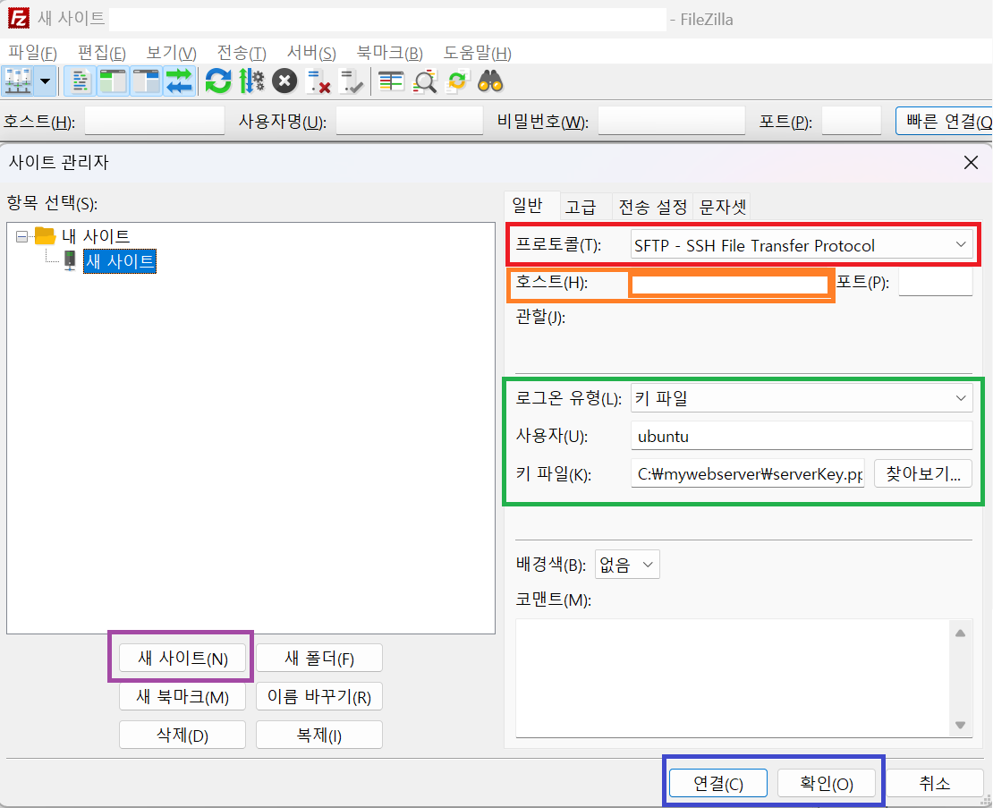Click the quickconnect 포트 input field
The image size is (993, 808).
point(851,121)
